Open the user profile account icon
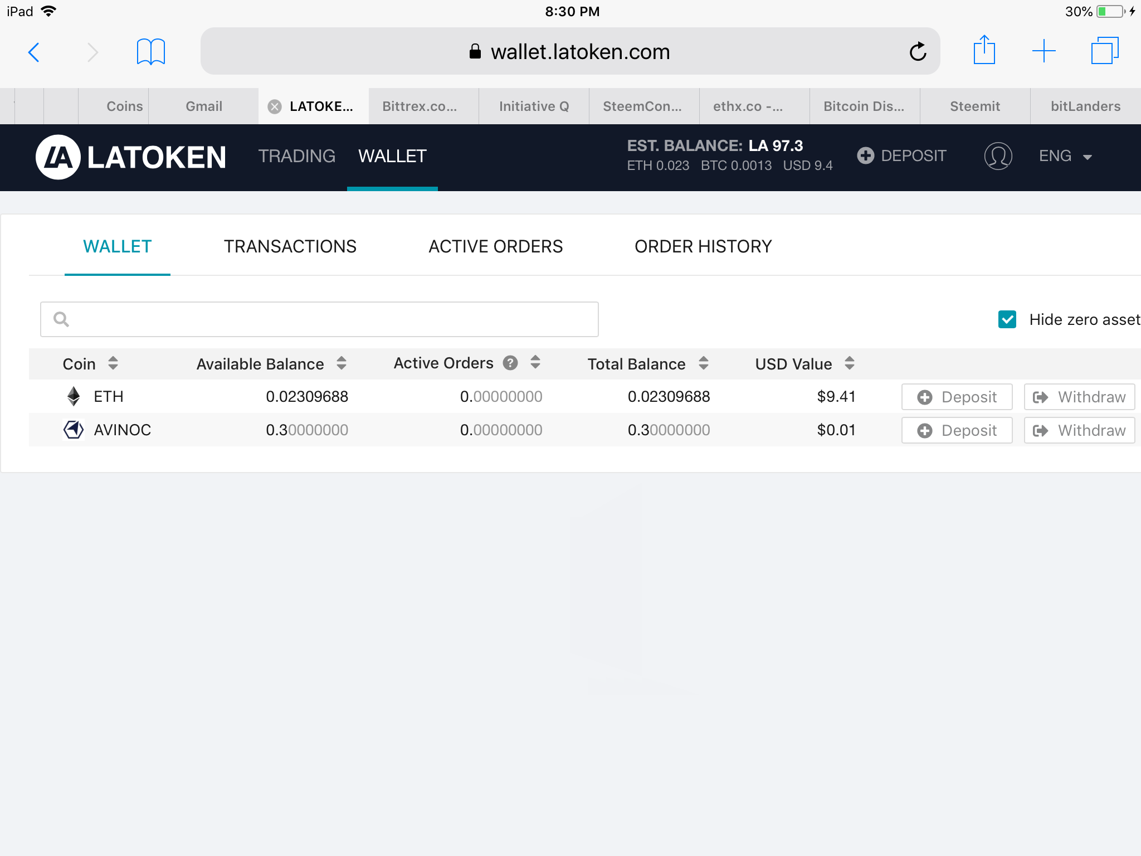This screenshot has width=1141, height=856. tap(998, 156)
